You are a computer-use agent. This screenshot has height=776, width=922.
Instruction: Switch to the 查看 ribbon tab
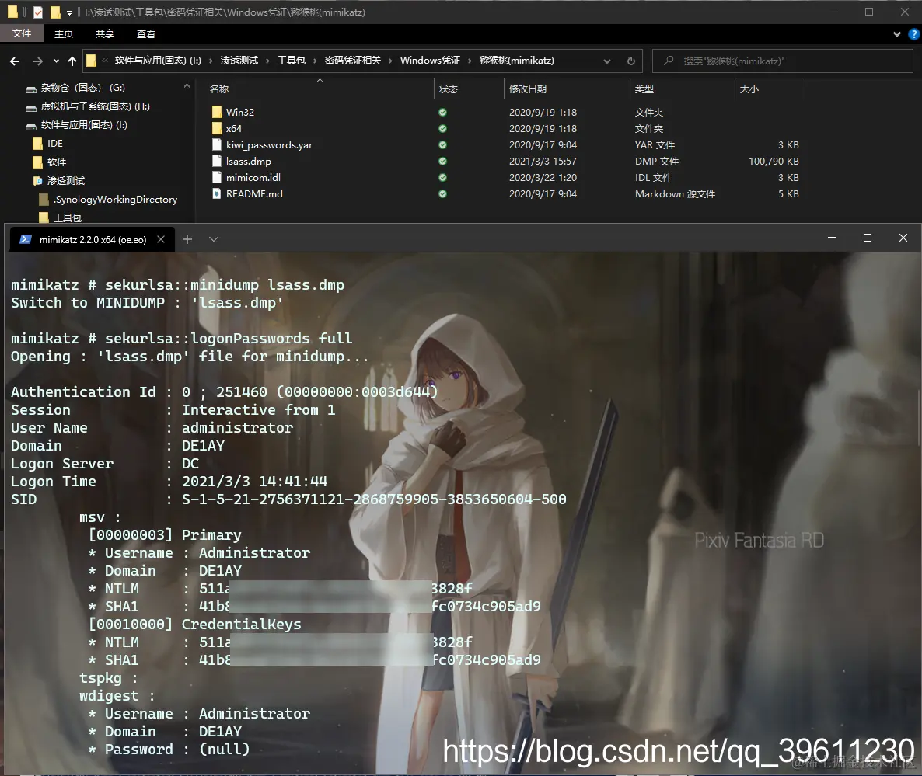pyautogui.click(x=146, y=33)
